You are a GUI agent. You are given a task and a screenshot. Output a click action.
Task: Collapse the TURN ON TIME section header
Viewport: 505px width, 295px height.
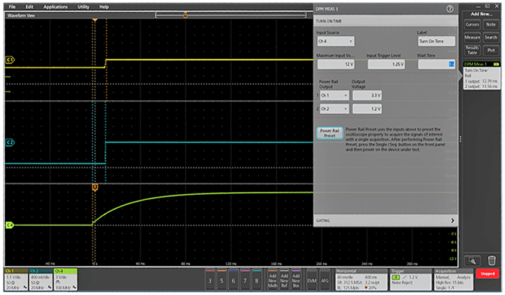point(385,21)
